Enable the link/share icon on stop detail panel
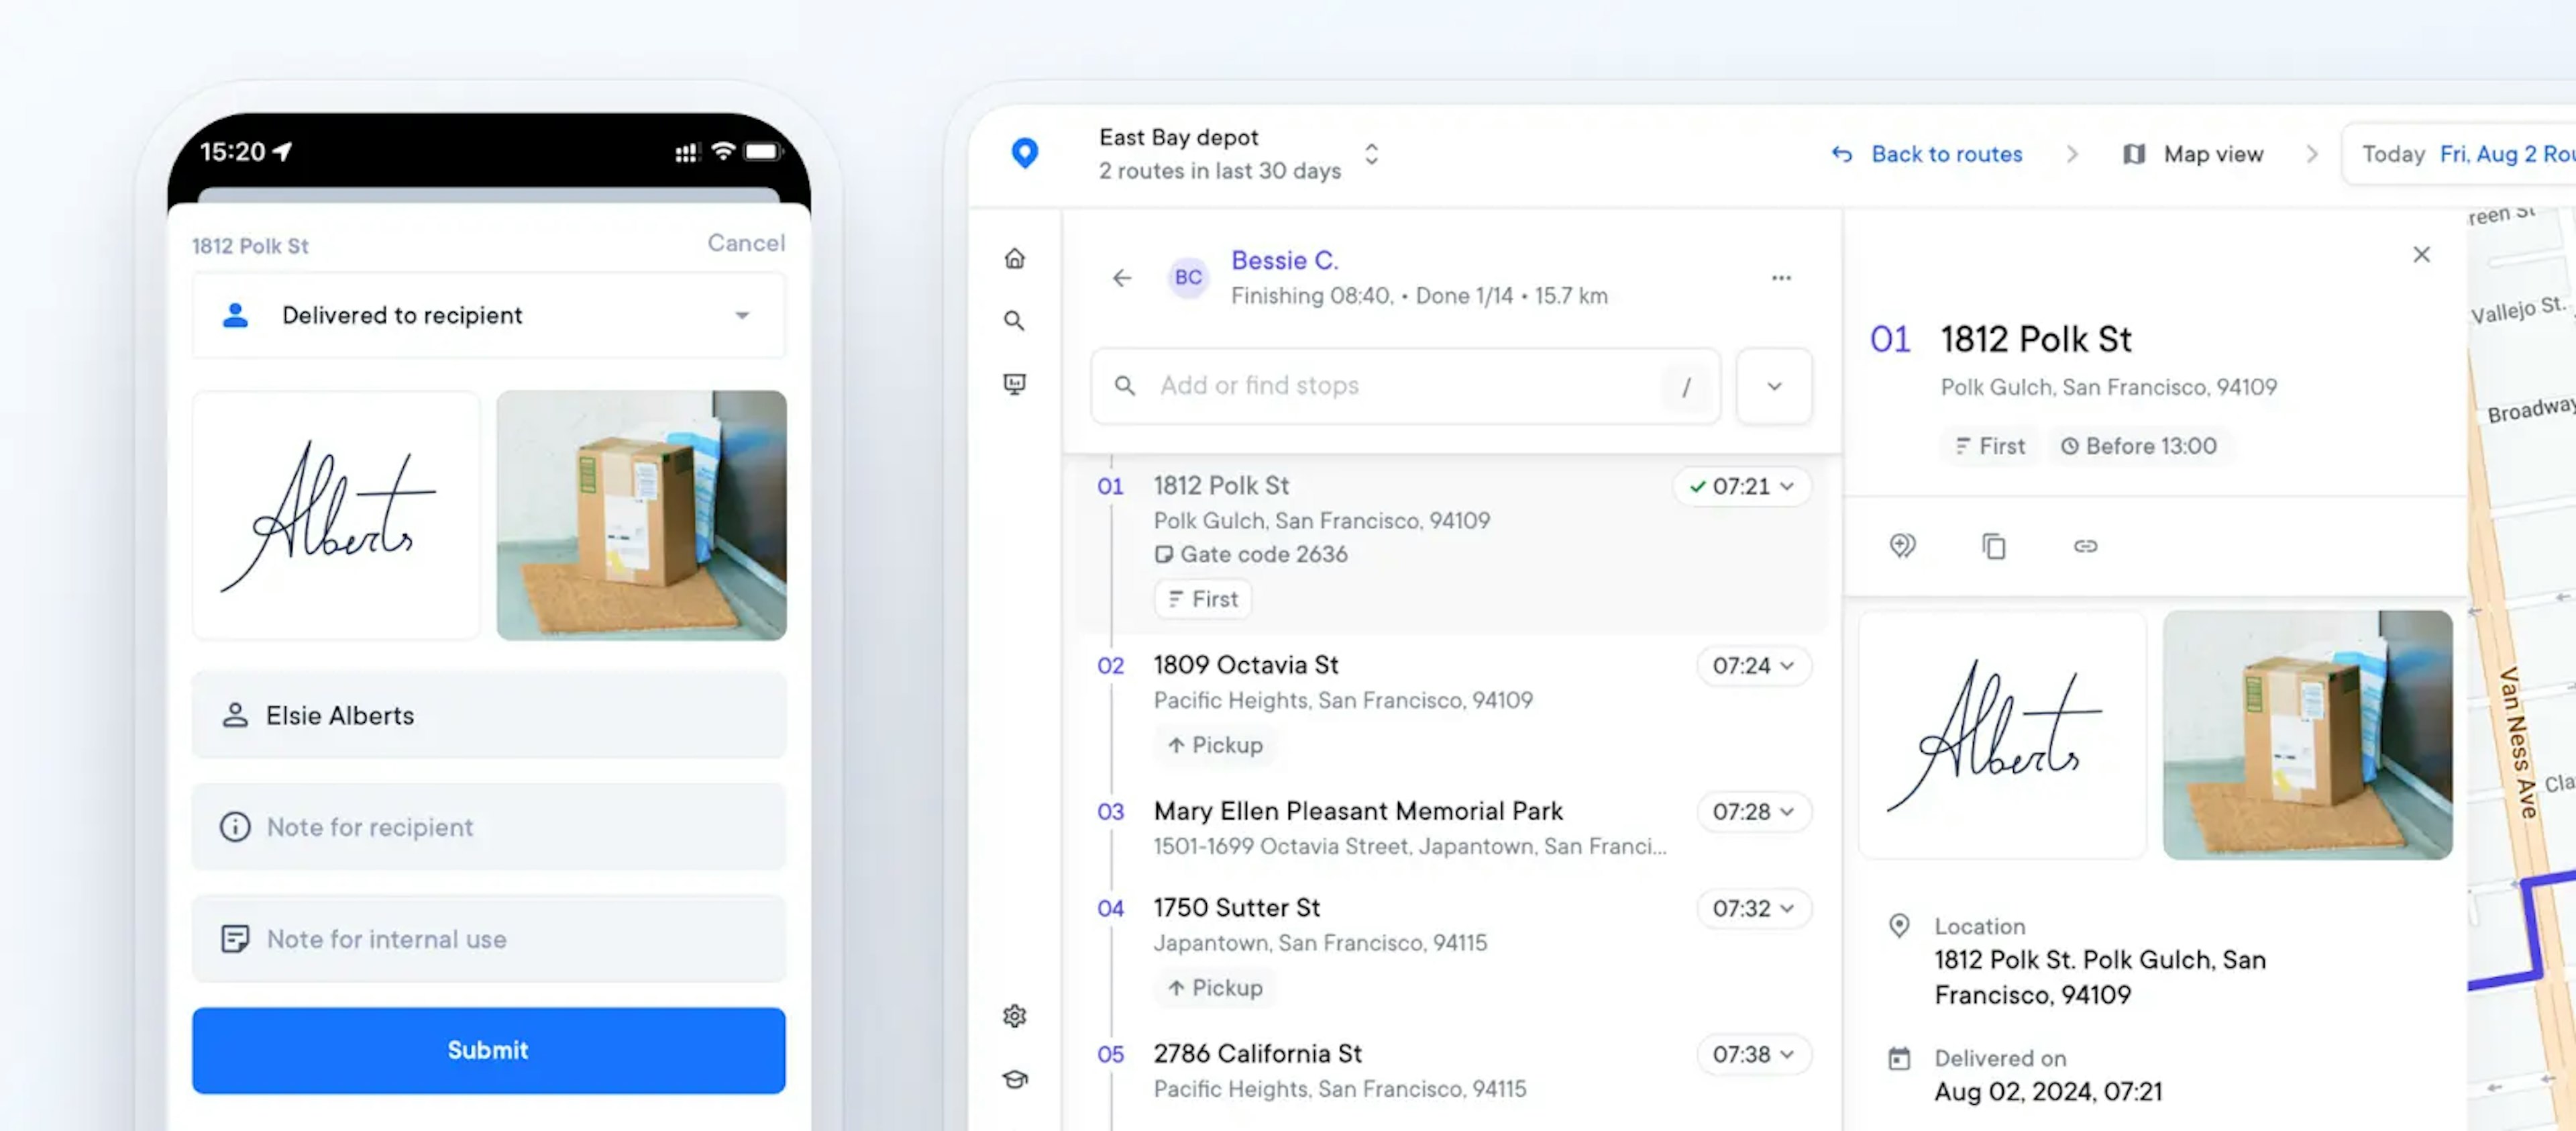2576x1131 pixels. [x=2085, y=544]
